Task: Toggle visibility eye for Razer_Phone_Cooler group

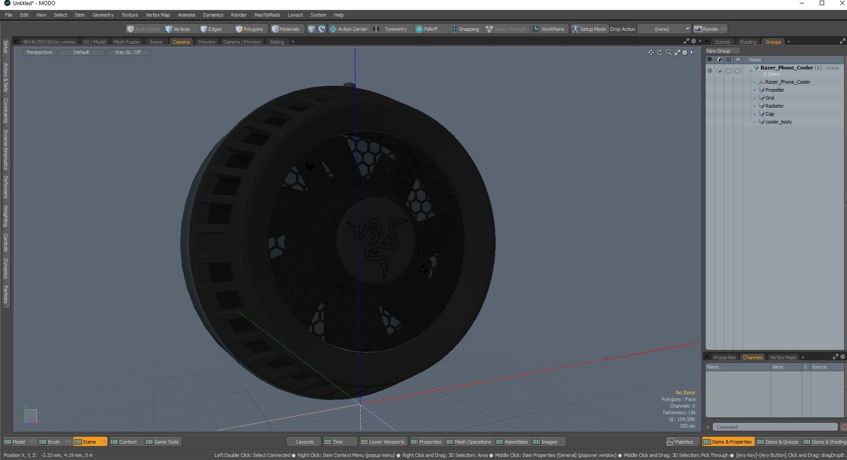Action: 710,71
